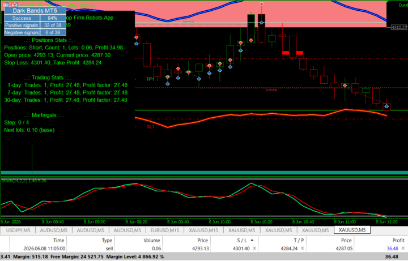
Task: Click the 6 of 38 value
Action: [53, 32]
